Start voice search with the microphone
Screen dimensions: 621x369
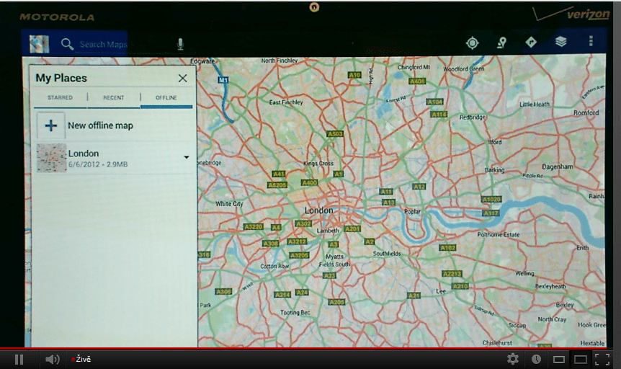pyautogui.click(x=180, y=44)
